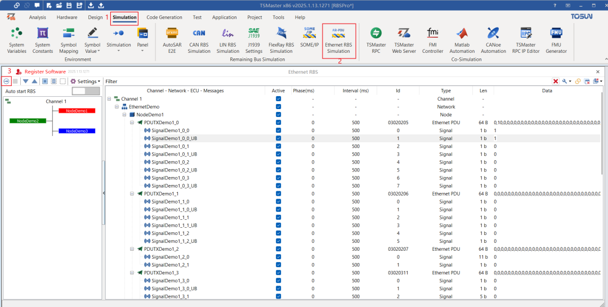
Task: Launch TSMaster RPC
Action: (375, 40)
